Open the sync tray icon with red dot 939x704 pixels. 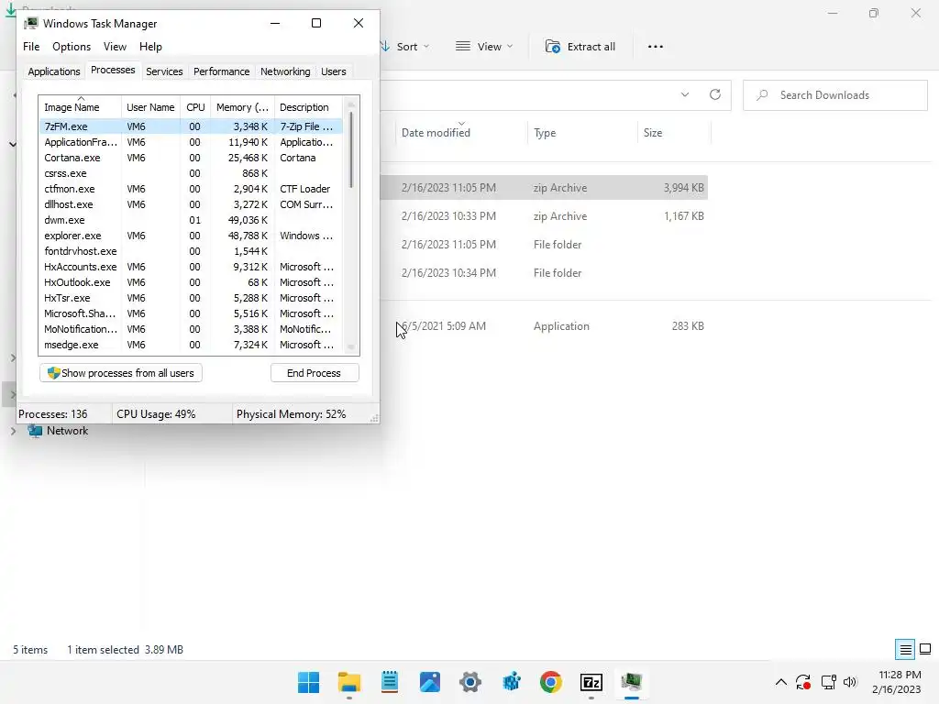[803, 682]
